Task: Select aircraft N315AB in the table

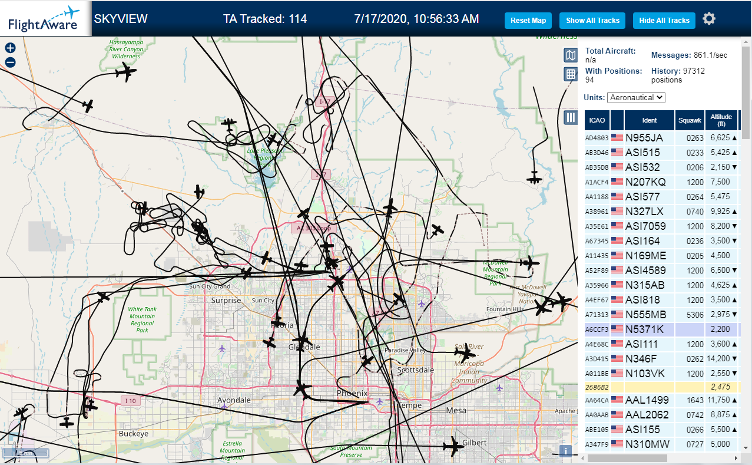Action: point(662,285)
